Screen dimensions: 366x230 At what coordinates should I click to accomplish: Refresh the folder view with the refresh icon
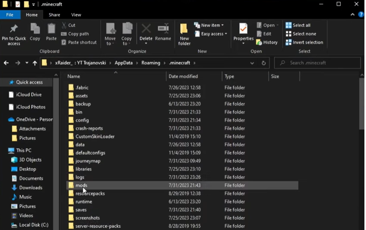pos(264,62)
